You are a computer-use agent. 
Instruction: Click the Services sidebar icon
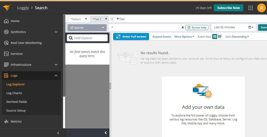[6, 54]
